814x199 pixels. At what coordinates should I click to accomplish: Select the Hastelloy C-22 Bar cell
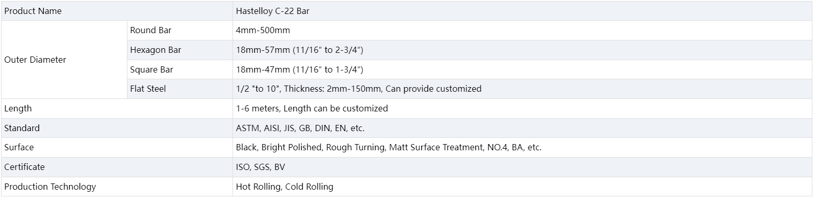pyautogui.click(x=522, y=11)
